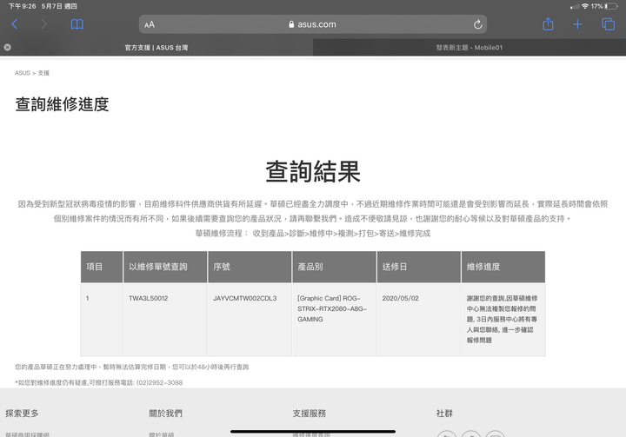
Task: Open the Safari share sheet icon
Action: [x=548, y=24]
